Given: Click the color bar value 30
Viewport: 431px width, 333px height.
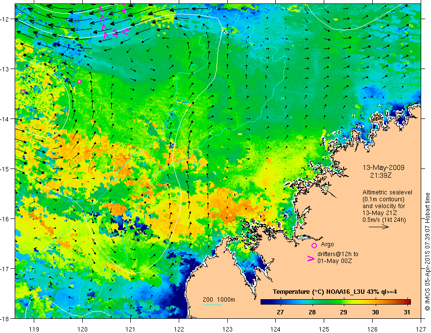Looking at the screenshot, I should point(375,312).
